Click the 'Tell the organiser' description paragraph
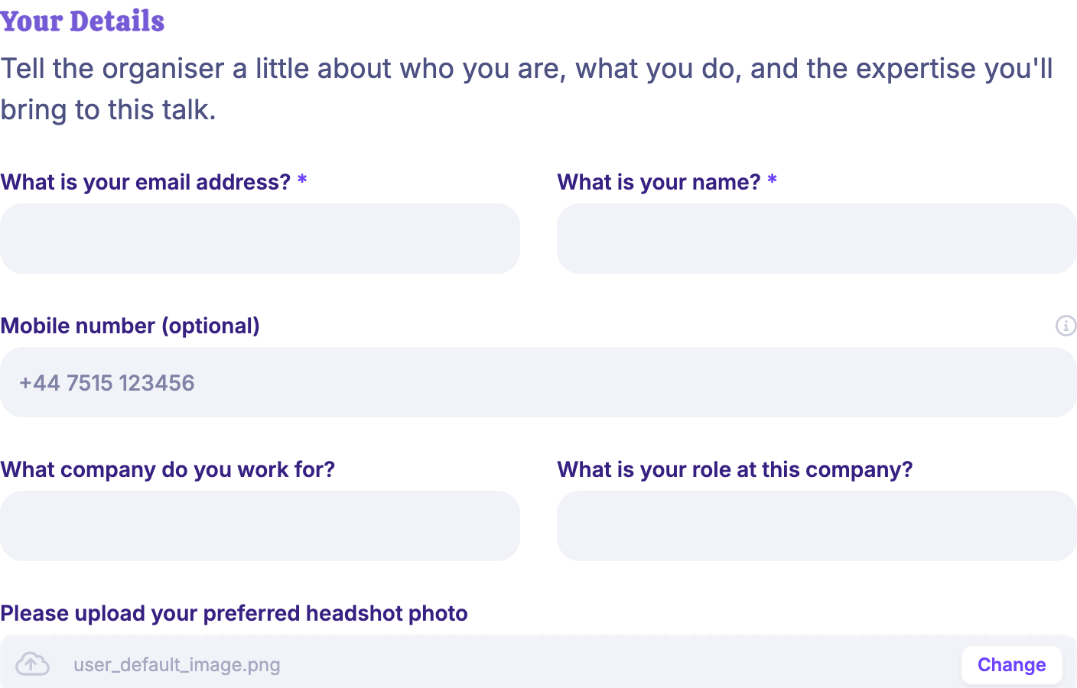Screen dimensions: 1077x688 pyautogui.click(x=527, y=89)
